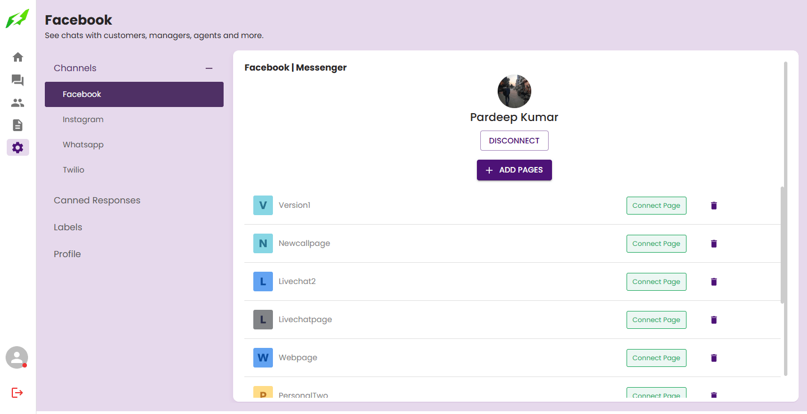Open the Chats sidebar icon
The height and width of the screenshot is (414, 807).
[18, 80]
